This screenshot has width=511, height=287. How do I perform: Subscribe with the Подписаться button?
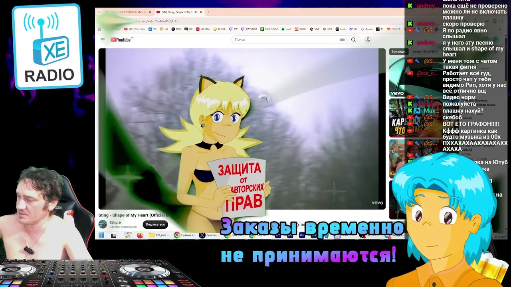tap(155, 224)
